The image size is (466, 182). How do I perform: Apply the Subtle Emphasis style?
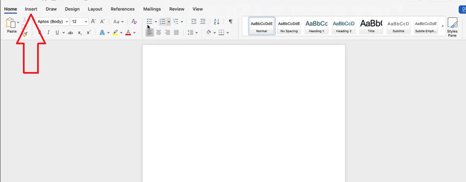pos(425,26)
